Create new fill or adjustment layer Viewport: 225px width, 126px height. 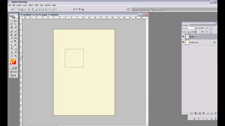tap(204, 113)
